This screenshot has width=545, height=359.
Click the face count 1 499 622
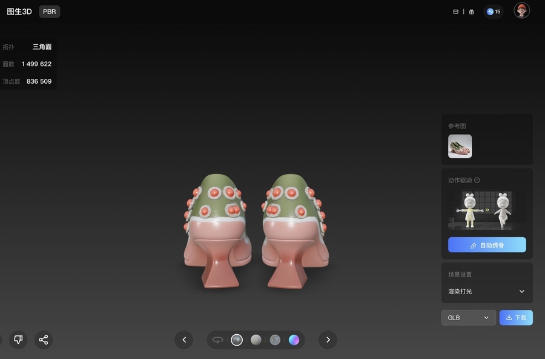(36, 64)
